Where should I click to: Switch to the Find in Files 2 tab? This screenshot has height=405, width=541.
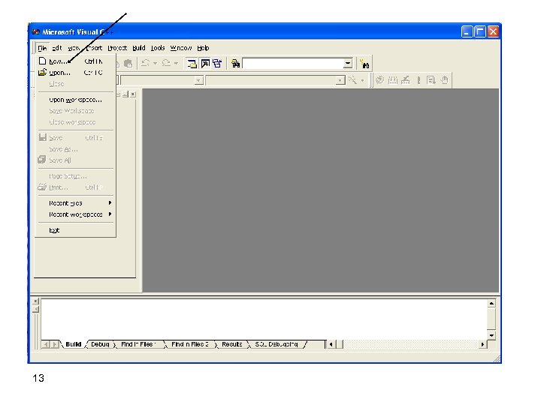coord(190,344)
